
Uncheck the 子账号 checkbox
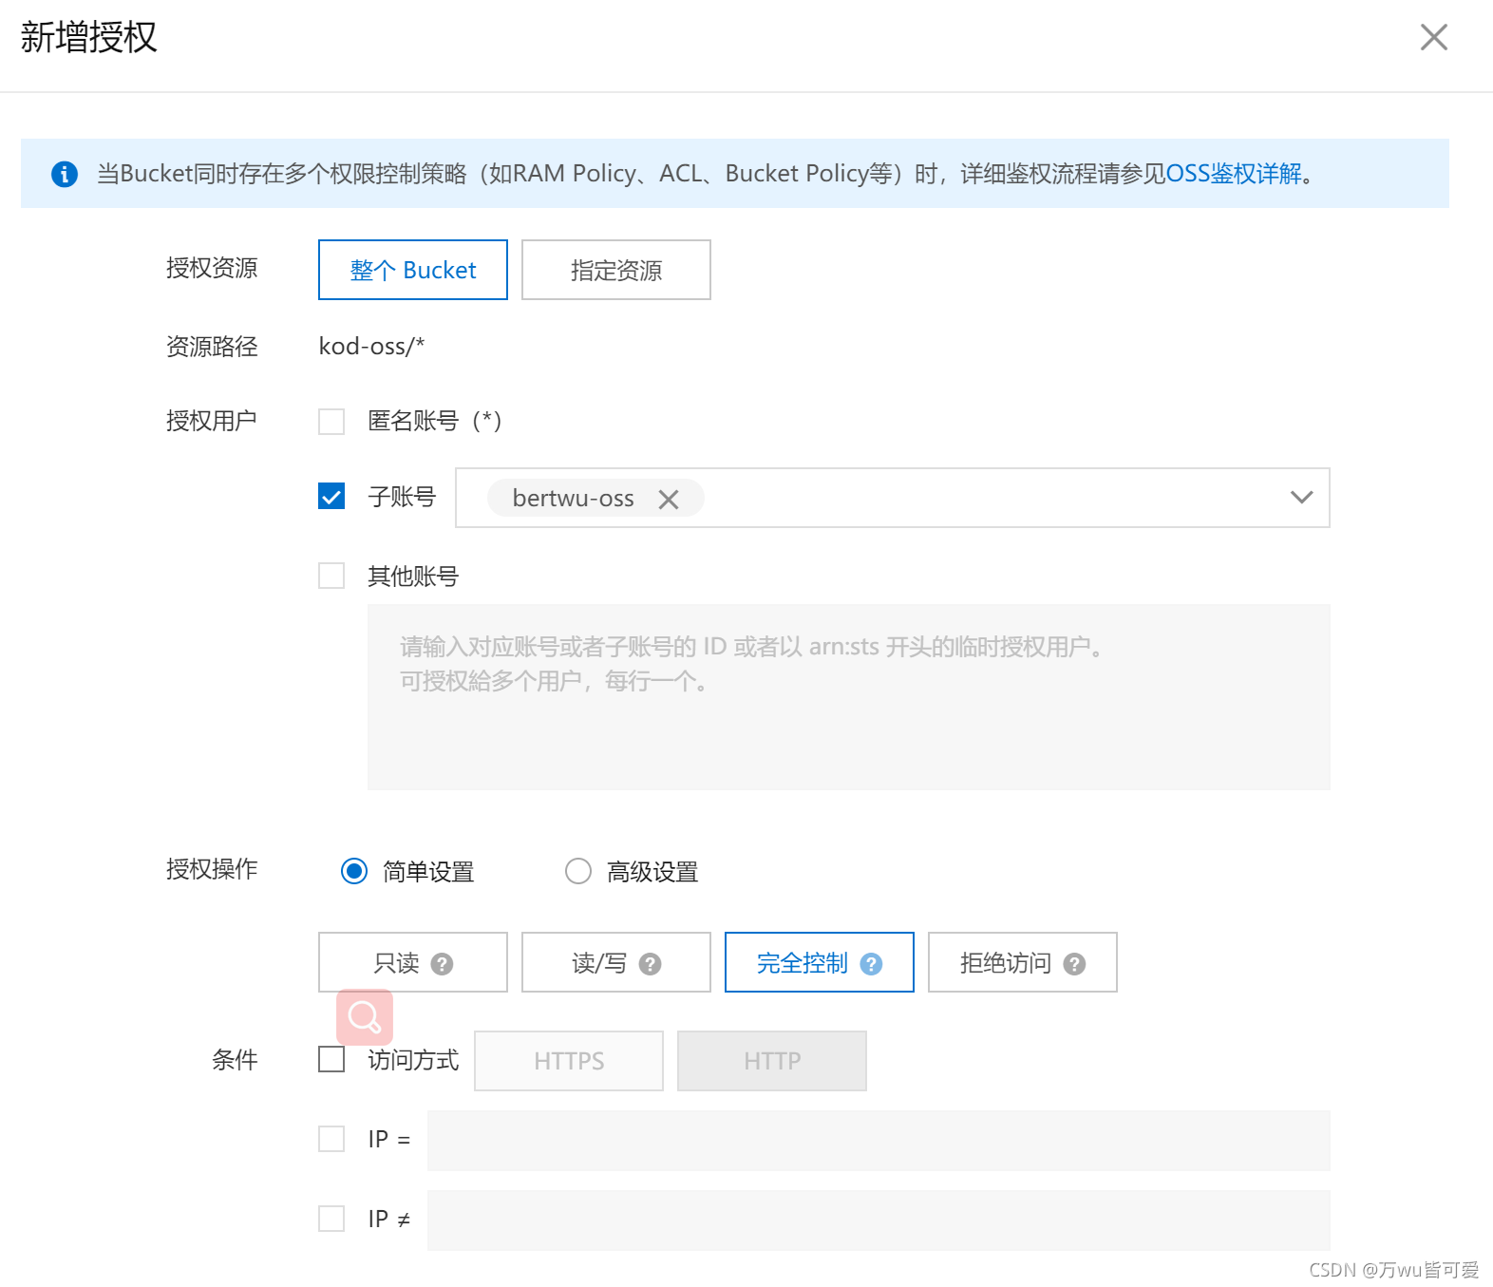click(331, 496)
